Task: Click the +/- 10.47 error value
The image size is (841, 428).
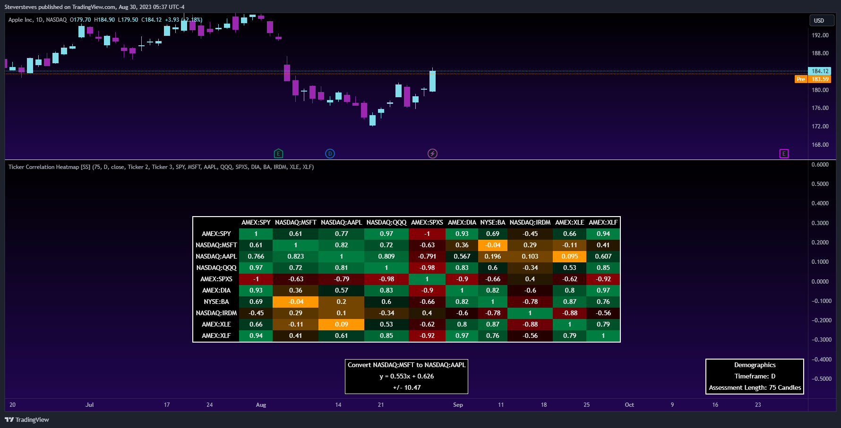Action: [407, 387]
